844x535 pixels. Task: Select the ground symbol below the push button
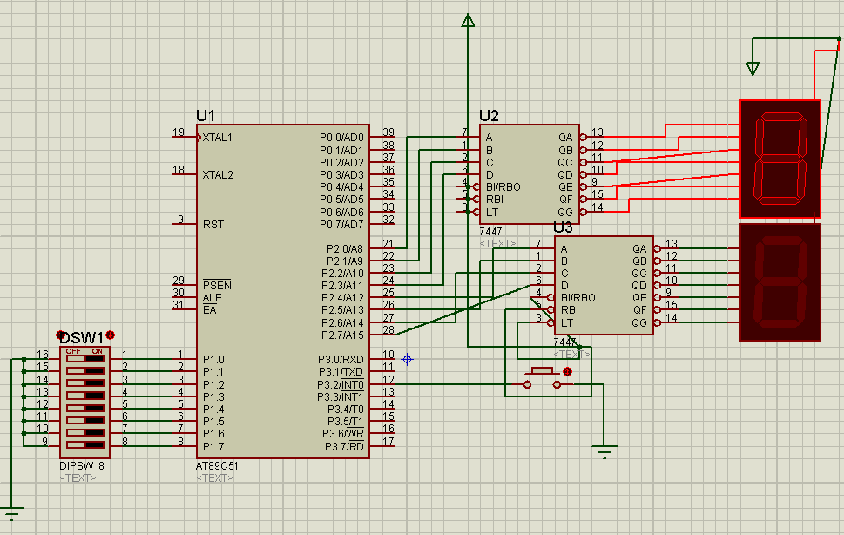[x=604, y=452]
